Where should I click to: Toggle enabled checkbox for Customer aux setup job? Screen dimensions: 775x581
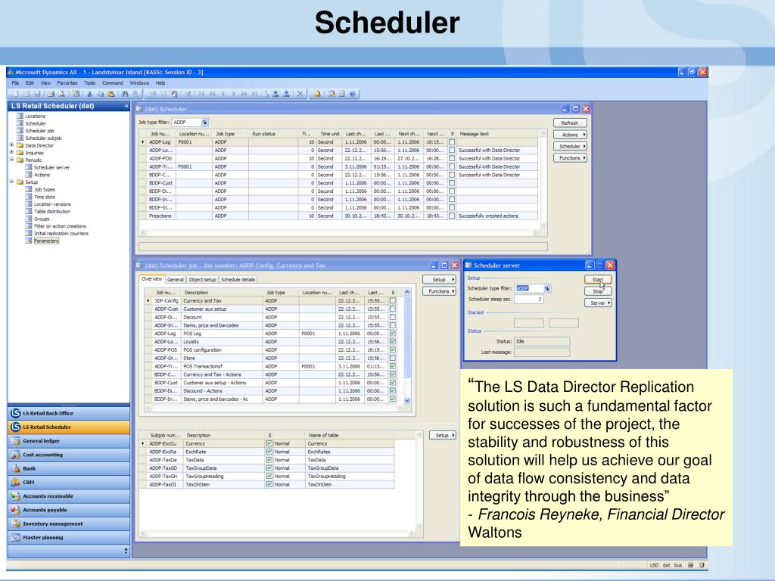[393, 309]
